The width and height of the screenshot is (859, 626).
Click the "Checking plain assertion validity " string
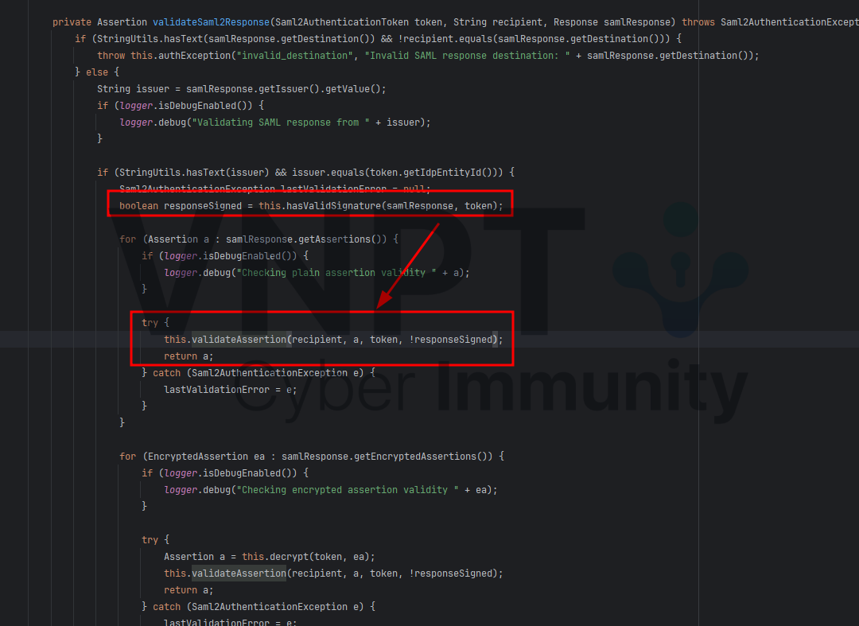click(x=336, y=273)
